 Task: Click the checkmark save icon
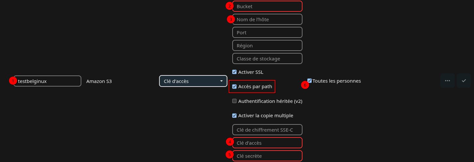tap(464, 81)
